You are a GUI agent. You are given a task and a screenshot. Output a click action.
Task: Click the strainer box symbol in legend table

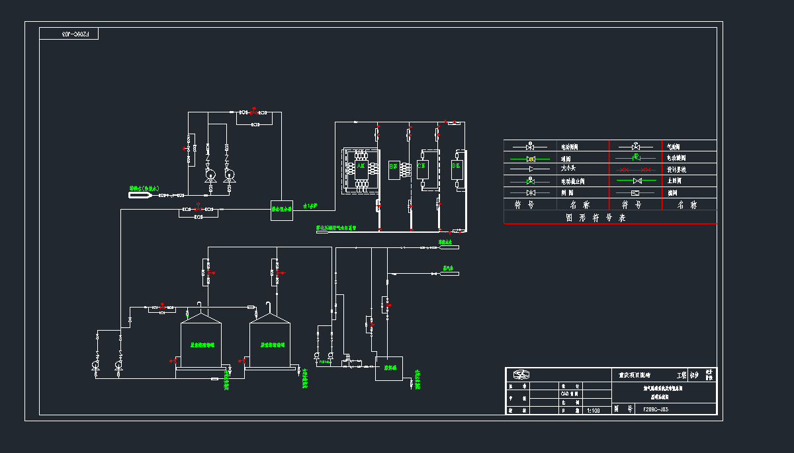tap(635, 193)
